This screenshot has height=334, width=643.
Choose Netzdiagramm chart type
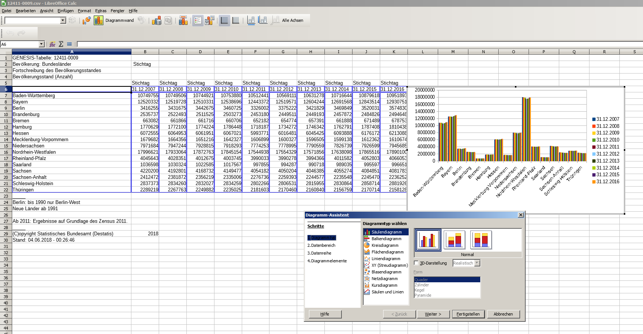pos(386,279)
